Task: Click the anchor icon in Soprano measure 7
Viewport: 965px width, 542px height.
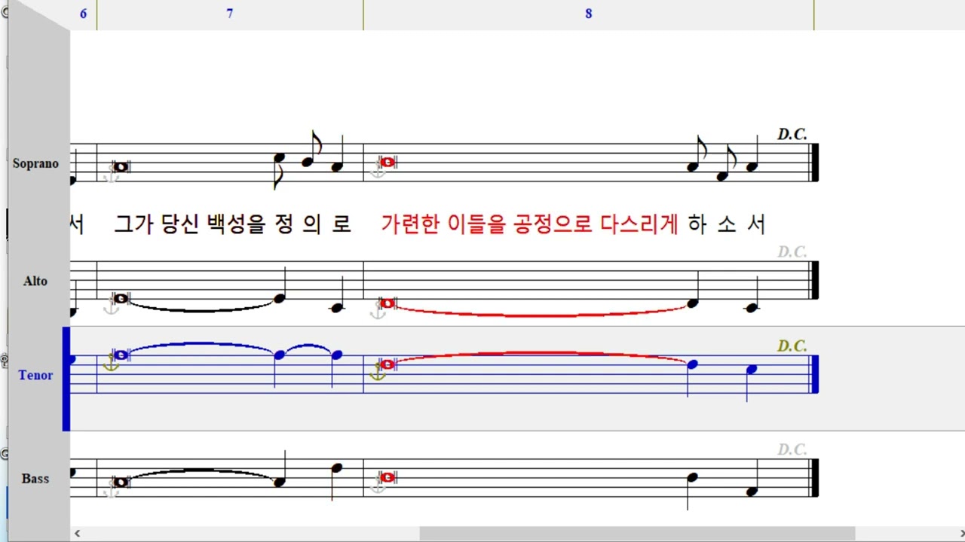Action: (x=110, y=176)
